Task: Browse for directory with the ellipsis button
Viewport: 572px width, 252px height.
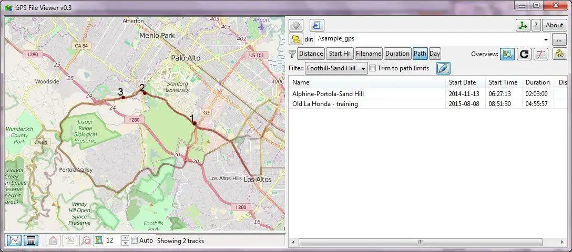Action: click(559, 39)
